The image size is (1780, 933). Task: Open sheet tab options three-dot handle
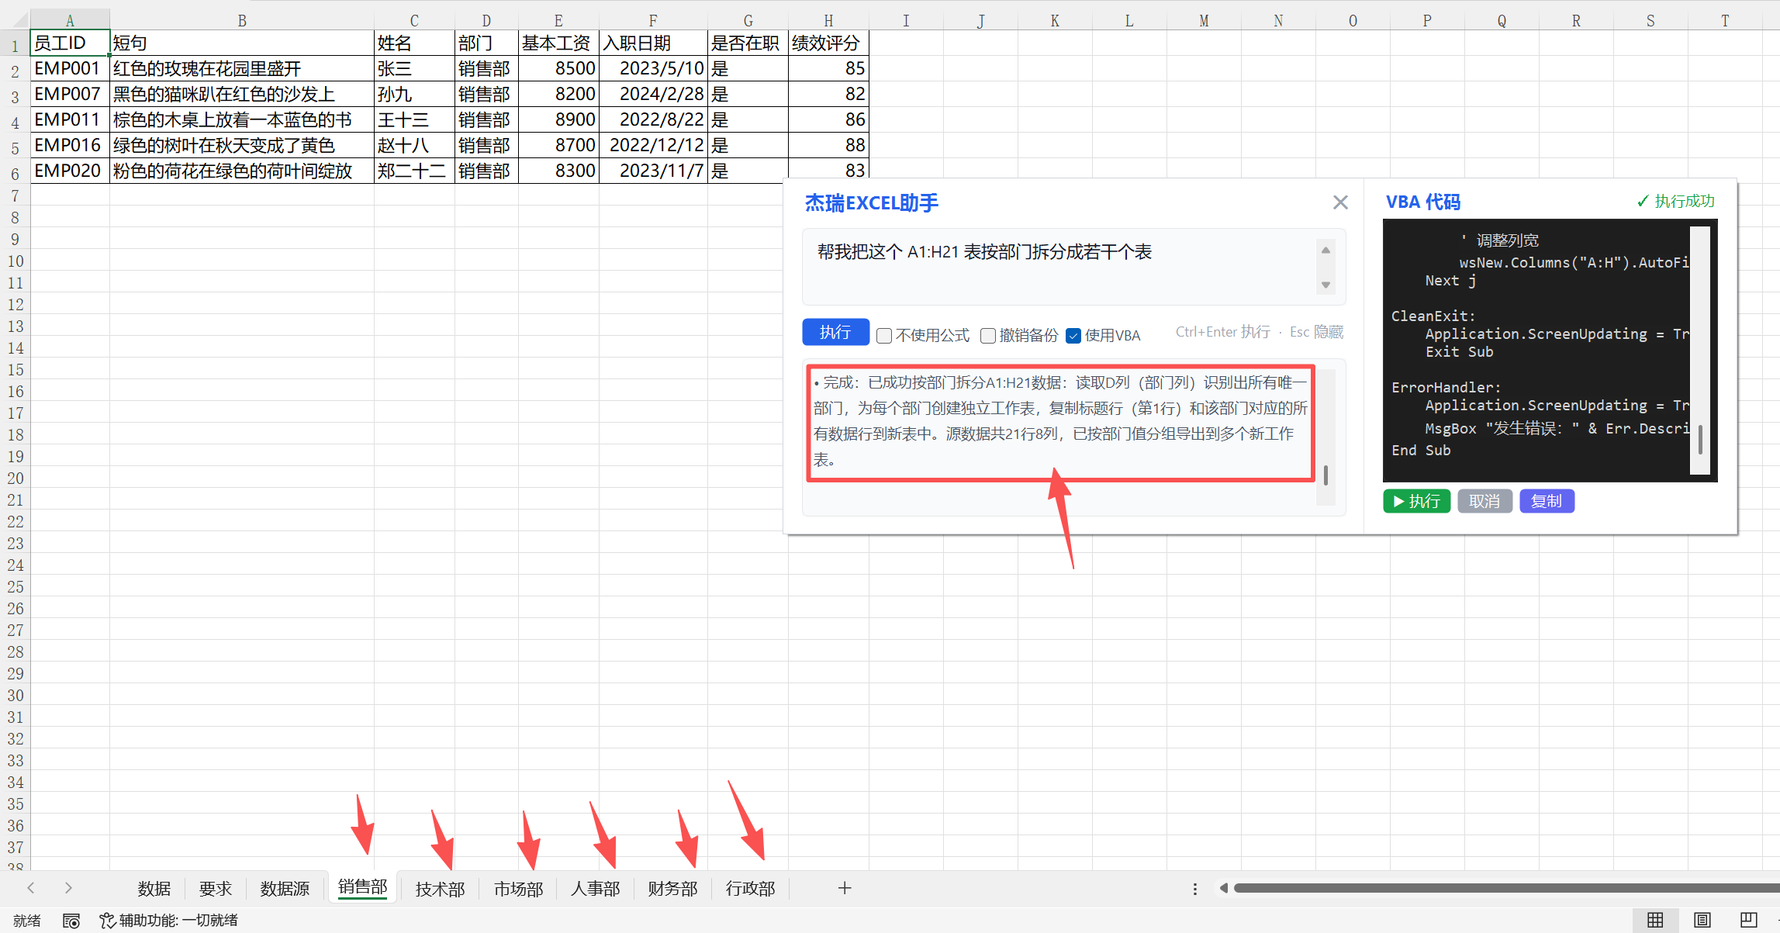(1194, 889)
